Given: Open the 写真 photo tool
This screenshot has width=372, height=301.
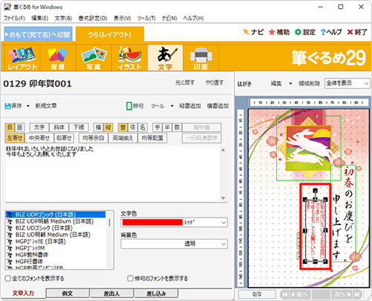Looking at the screenshot, I should click(93, 58).
